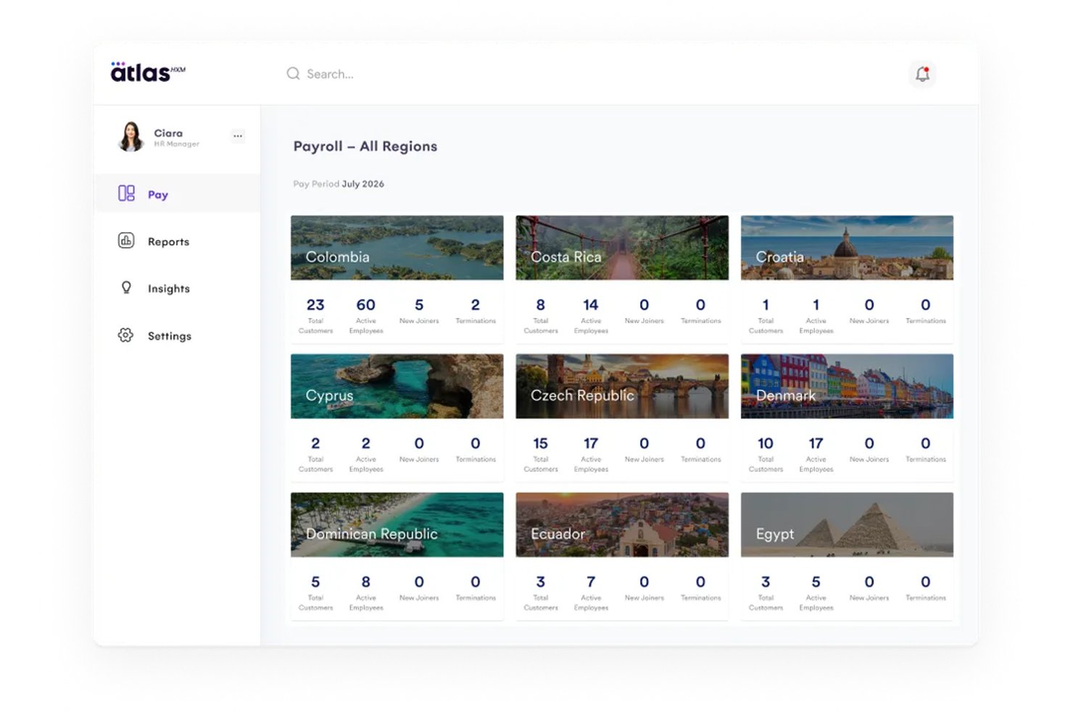Click Denmark's 17 Active Employees value
This screenshot has width=1073, height=715.
point(816,443)
